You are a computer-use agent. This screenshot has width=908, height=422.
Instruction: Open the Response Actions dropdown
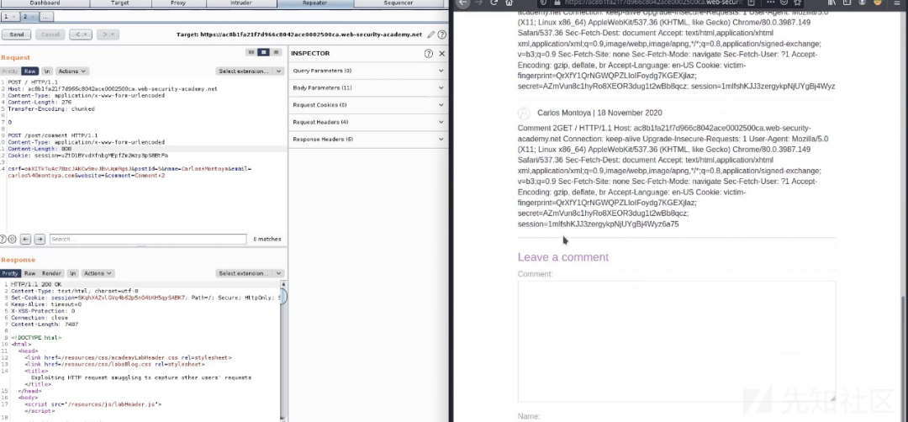click(98, 273)
